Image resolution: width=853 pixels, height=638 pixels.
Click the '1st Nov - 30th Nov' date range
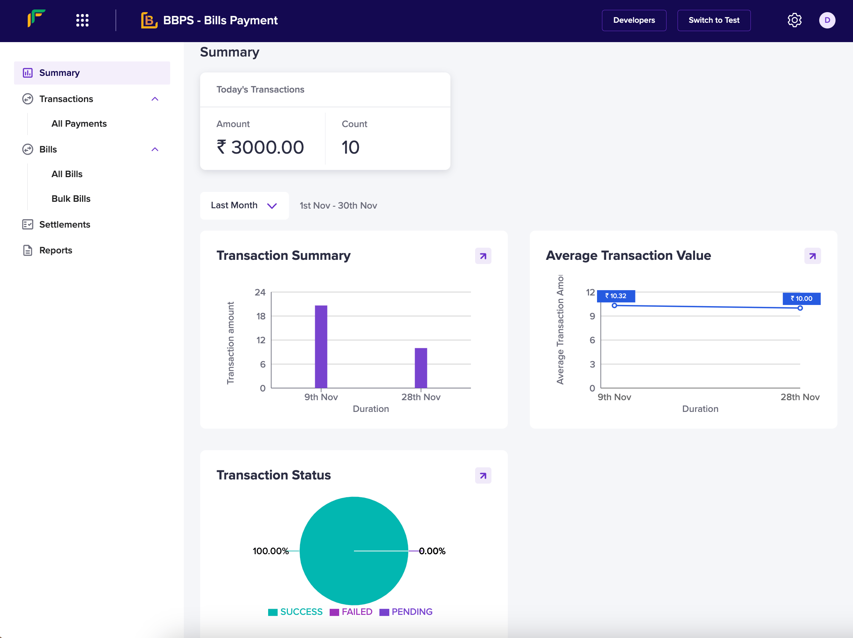(338, 206)
